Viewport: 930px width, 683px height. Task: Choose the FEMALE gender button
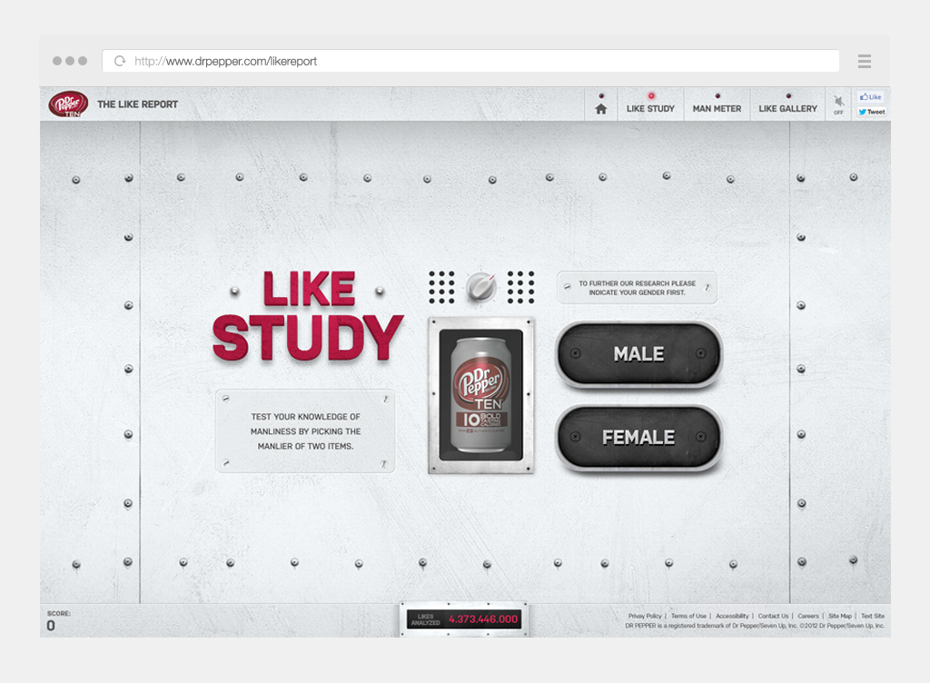(x=638, y=438)
